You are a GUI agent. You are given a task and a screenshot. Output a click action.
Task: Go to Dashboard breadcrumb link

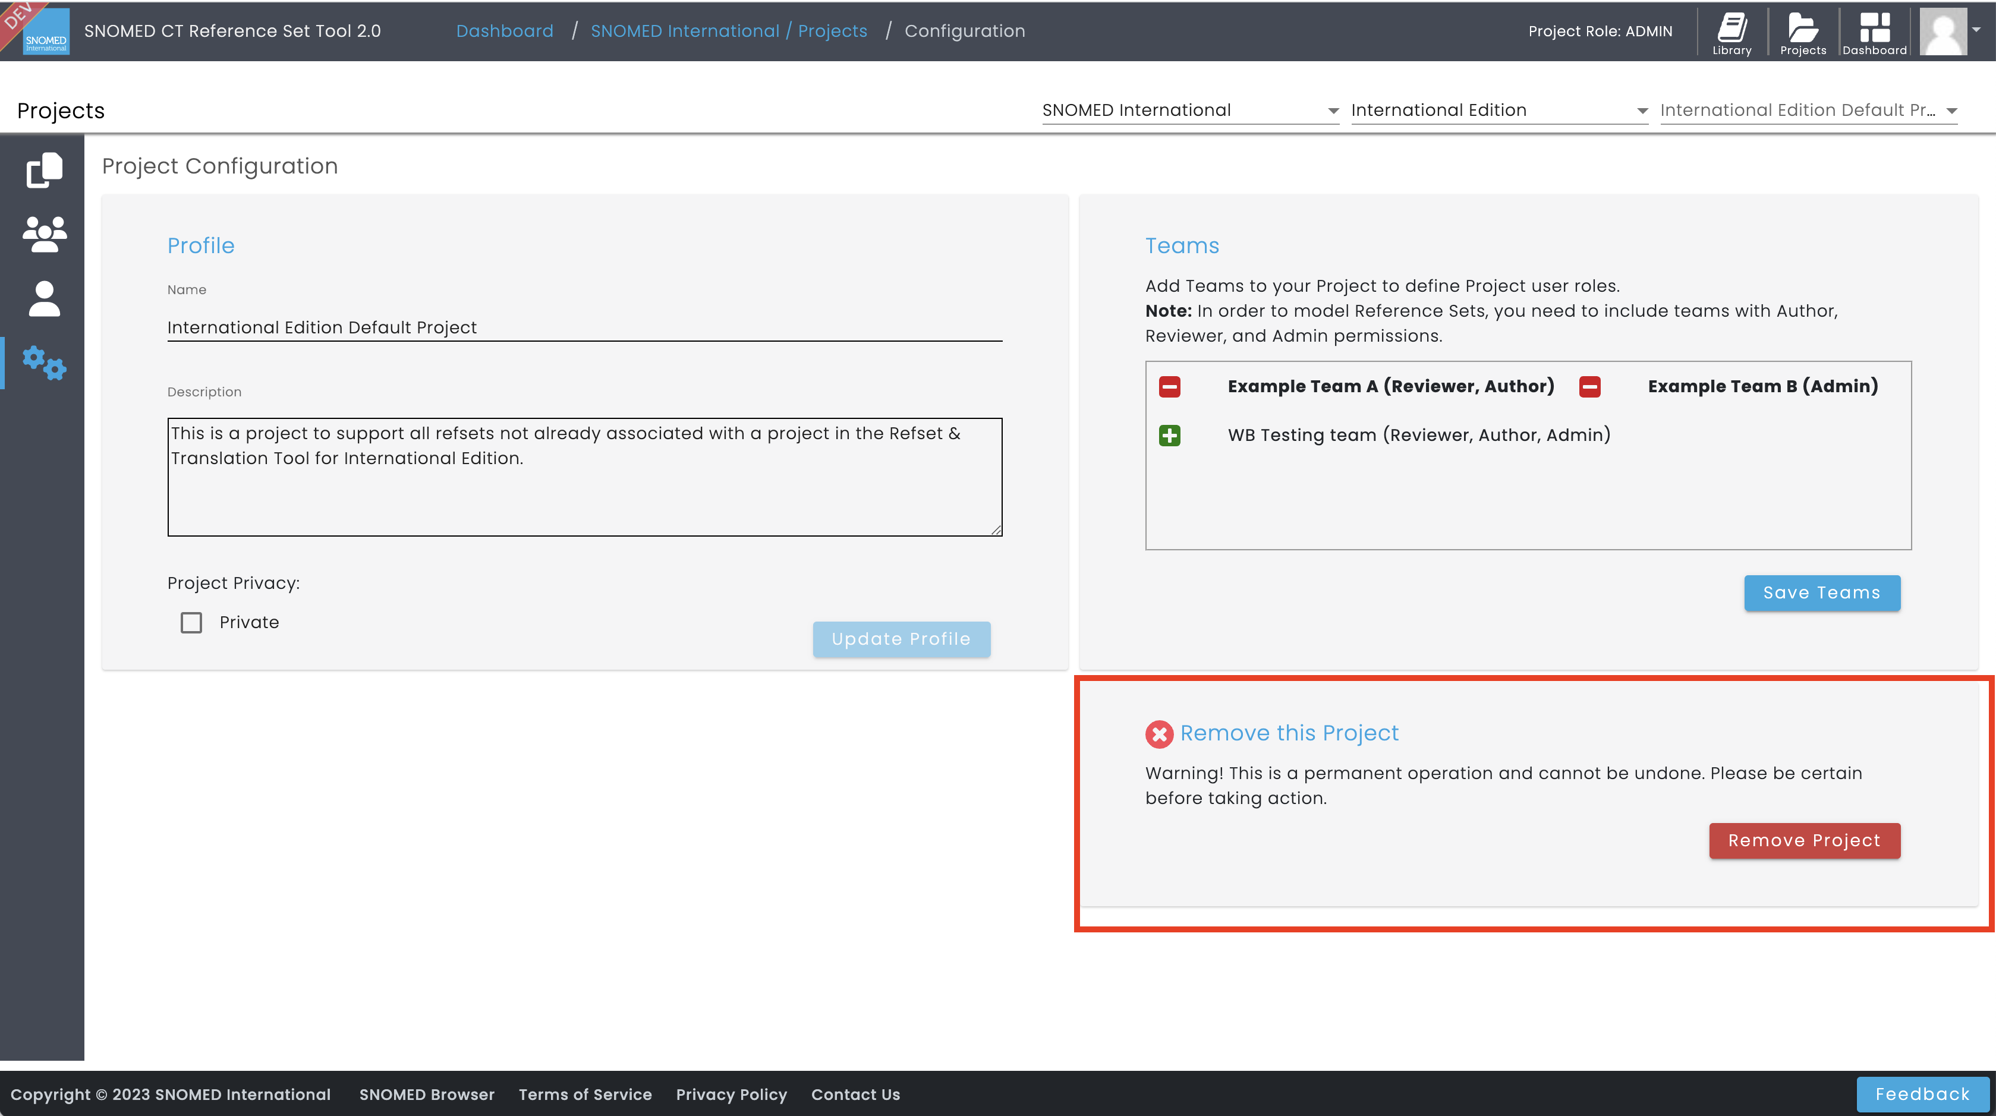click(x=505, y=31)
